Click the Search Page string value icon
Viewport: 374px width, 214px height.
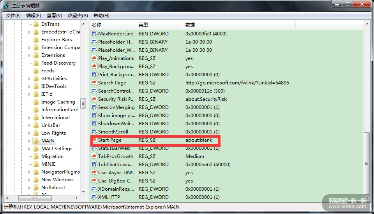(x=94, y=83)
